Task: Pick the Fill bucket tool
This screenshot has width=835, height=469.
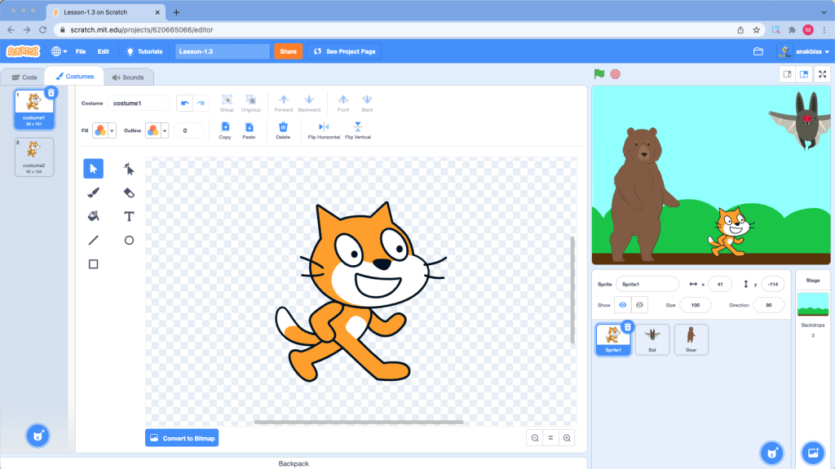Action: (x=93, y=216)
